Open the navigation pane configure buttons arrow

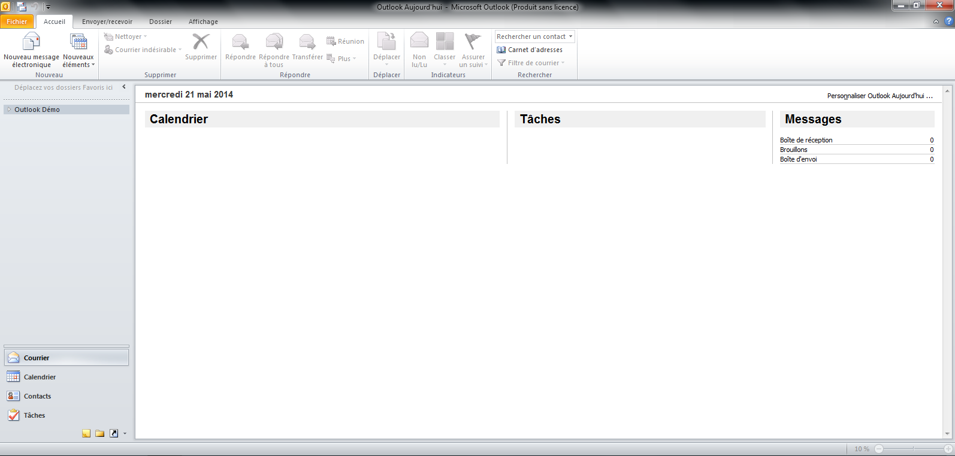(x=125, y=433)
